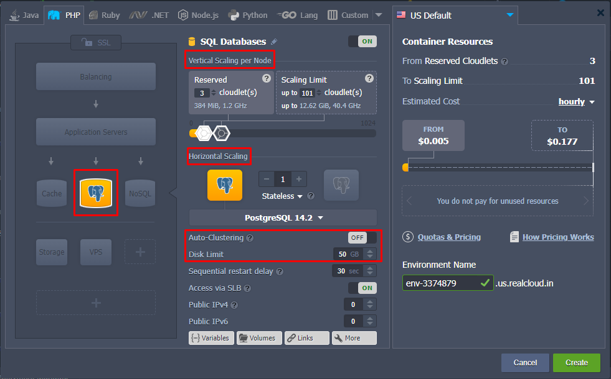Click the greyed-out PostgreSQL elephant icon

(x=341, y=185)
